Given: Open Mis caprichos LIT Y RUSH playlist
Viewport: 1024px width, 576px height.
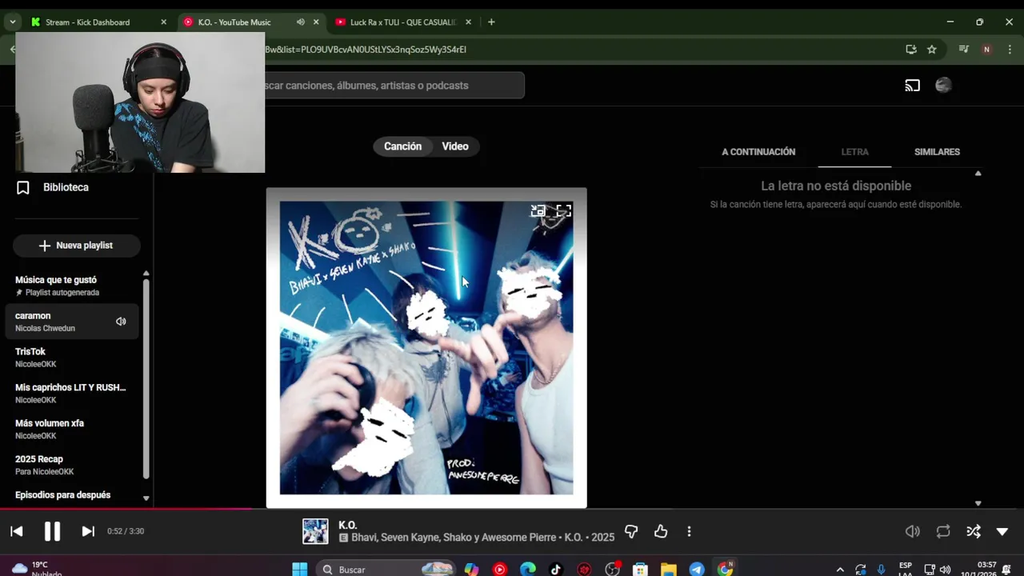Looking at the screenshot, I should coord(72,393).
